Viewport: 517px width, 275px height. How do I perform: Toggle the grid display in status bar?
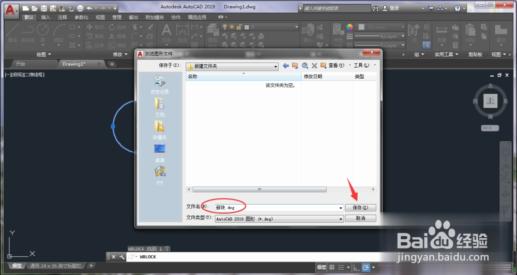(x=332, y=267)
